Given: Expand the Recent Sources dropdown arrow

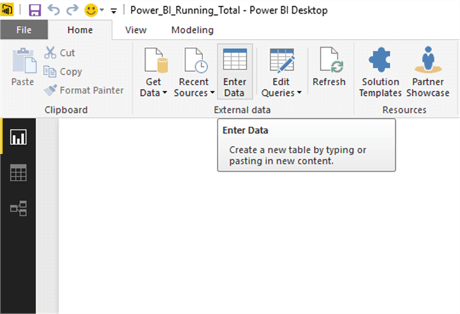Looking at the screenshot, I should (212, 93).
